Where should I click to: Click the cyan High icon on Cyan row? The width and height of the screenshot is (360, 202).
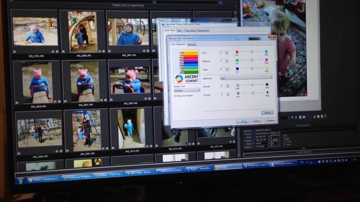pos(266,52)
